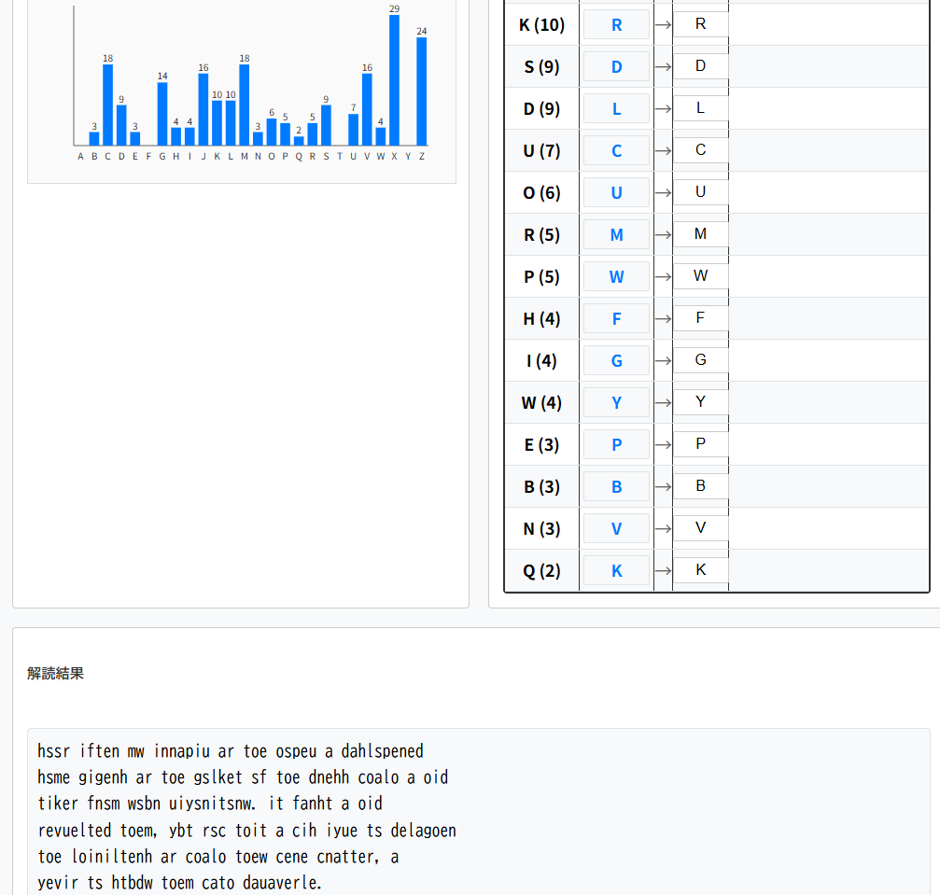This screenshot has height=895, width=940.
Task: Click the blue V button for cipher N
Action: [x=616, y=529]
